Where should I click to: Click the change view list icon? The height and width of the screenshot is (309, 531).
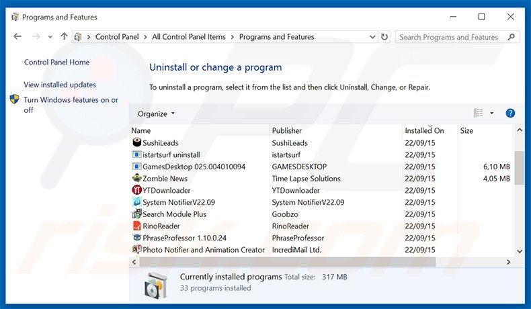(x=478, y=113)
